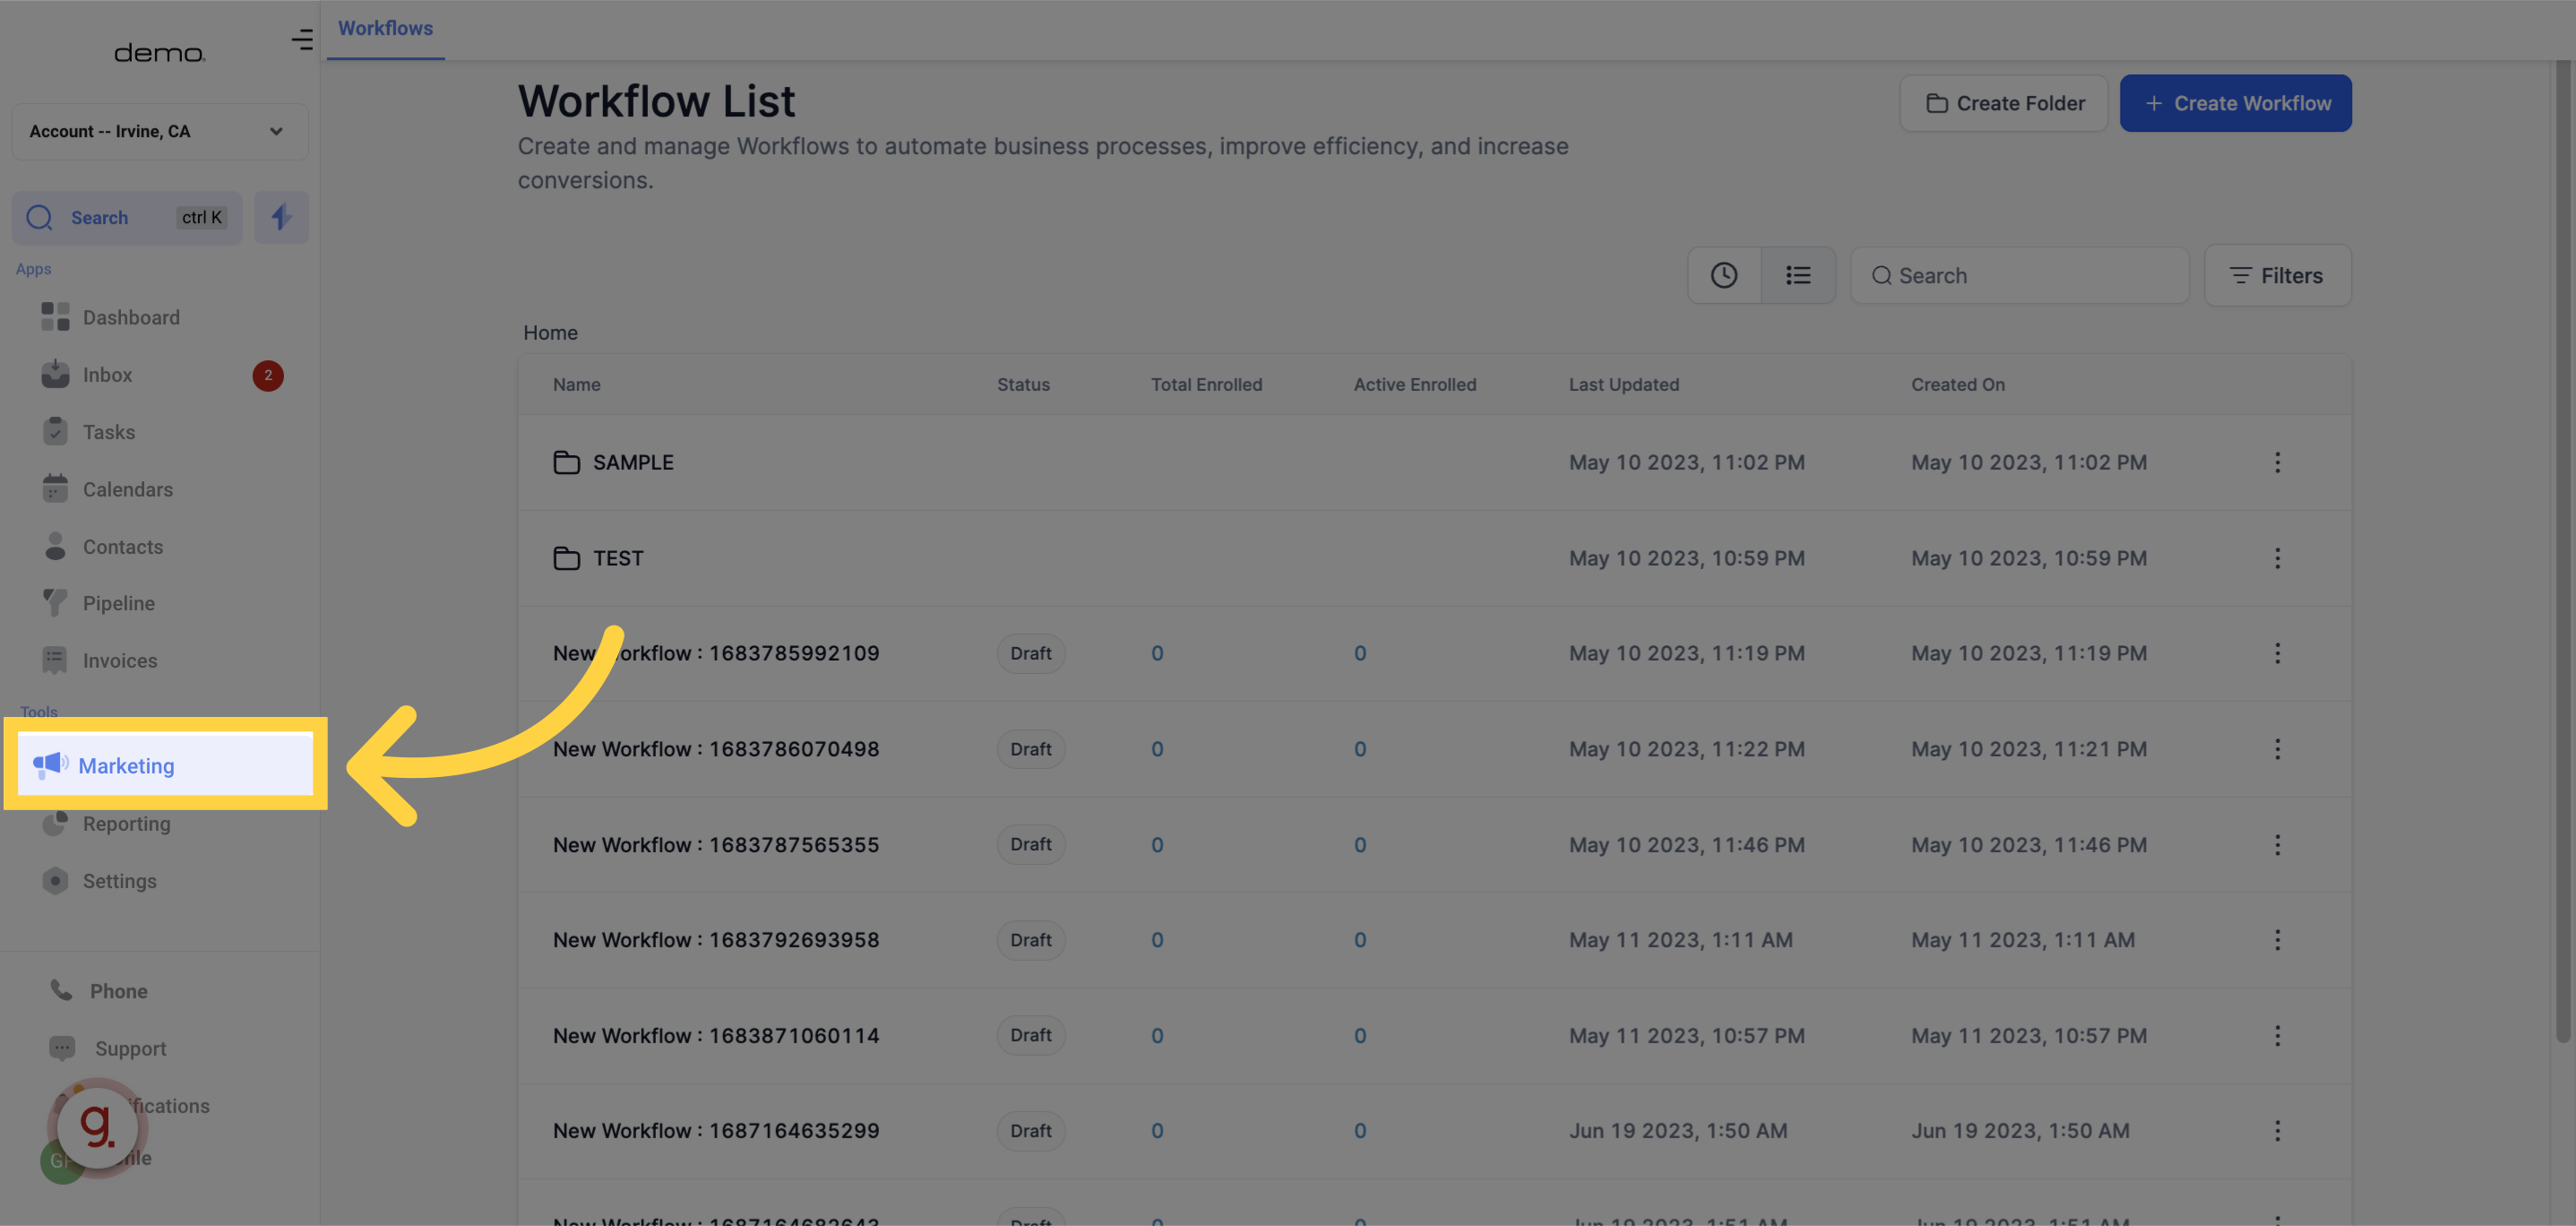
Task: Select Marketing in the Tools section
Action: pyautogui.click(x=166, y=765)
